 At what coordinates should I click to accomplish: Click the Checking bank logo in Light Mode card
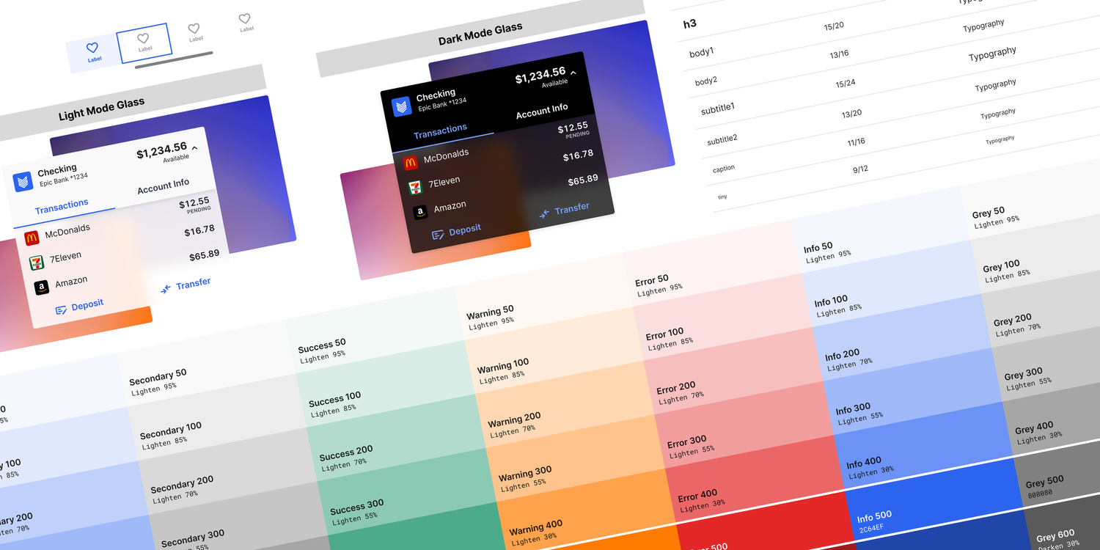click(x=23, y=182)
